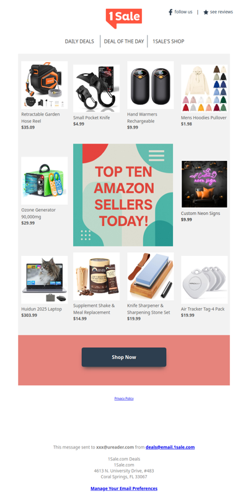Click the Huidun 2025 Laptop image
Screen dimensions: 248x500
(x=44, y=280)
